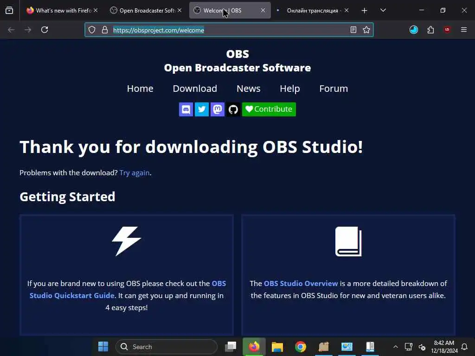This screenshot has width=475, height=356.
Task: Expand the list all tabs dropdown
Action: coord(383,11)
